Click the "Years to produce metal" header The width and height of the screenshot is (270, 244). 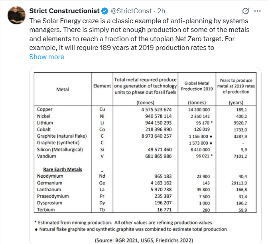point(236,86)
